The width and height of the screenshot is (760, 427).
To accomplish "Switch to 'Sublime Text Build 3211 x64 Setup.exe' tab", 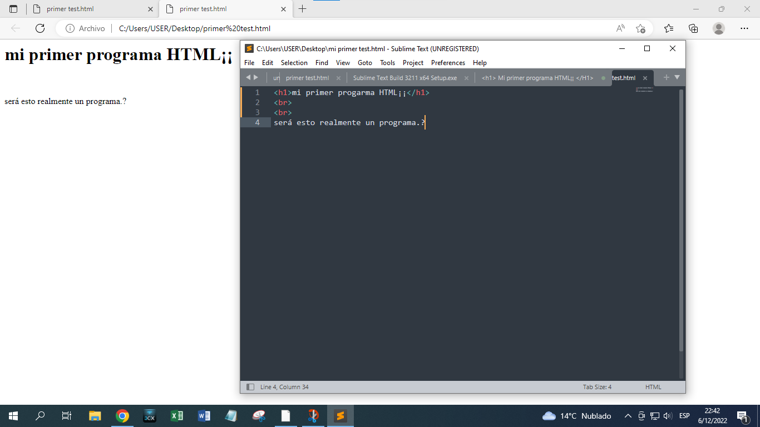I will (x=405, y=78).
